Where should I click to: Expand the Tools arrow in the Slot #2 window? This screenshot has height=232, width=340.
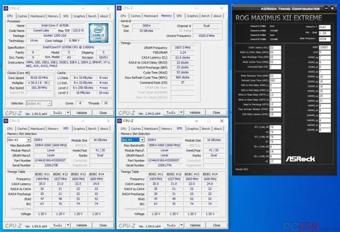coord(68,225)
